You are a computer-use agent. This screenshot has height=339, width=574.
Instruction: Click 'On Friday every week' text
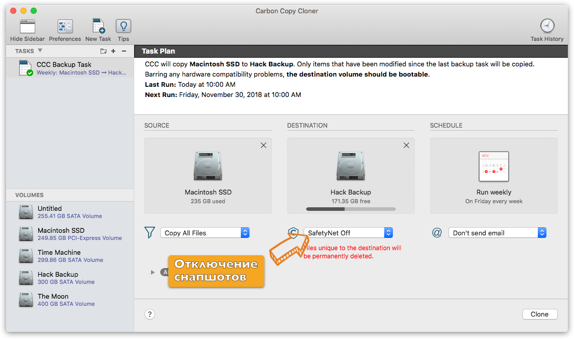494,201
